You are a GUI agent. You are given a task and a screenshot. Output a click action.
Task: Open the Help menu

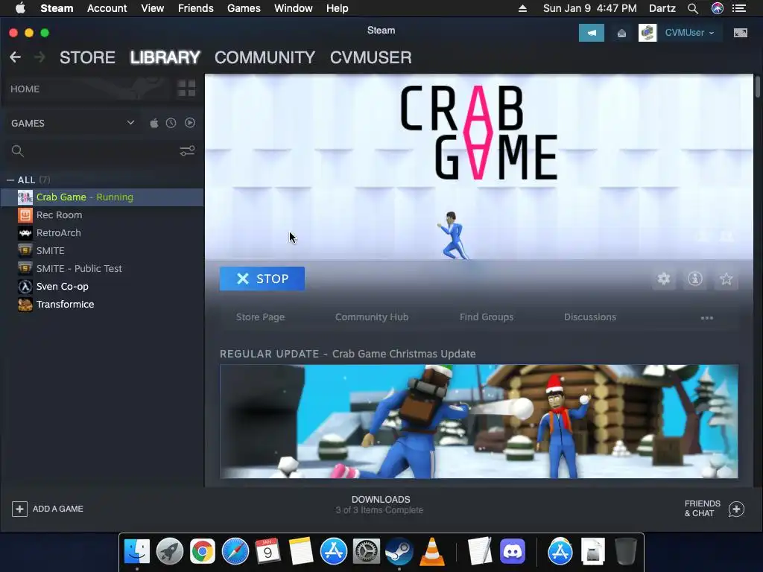(x=338, y=8)
